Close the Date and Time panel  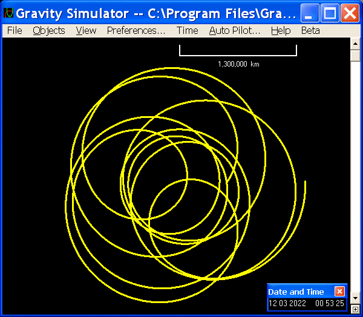click(x=339, y=292)
